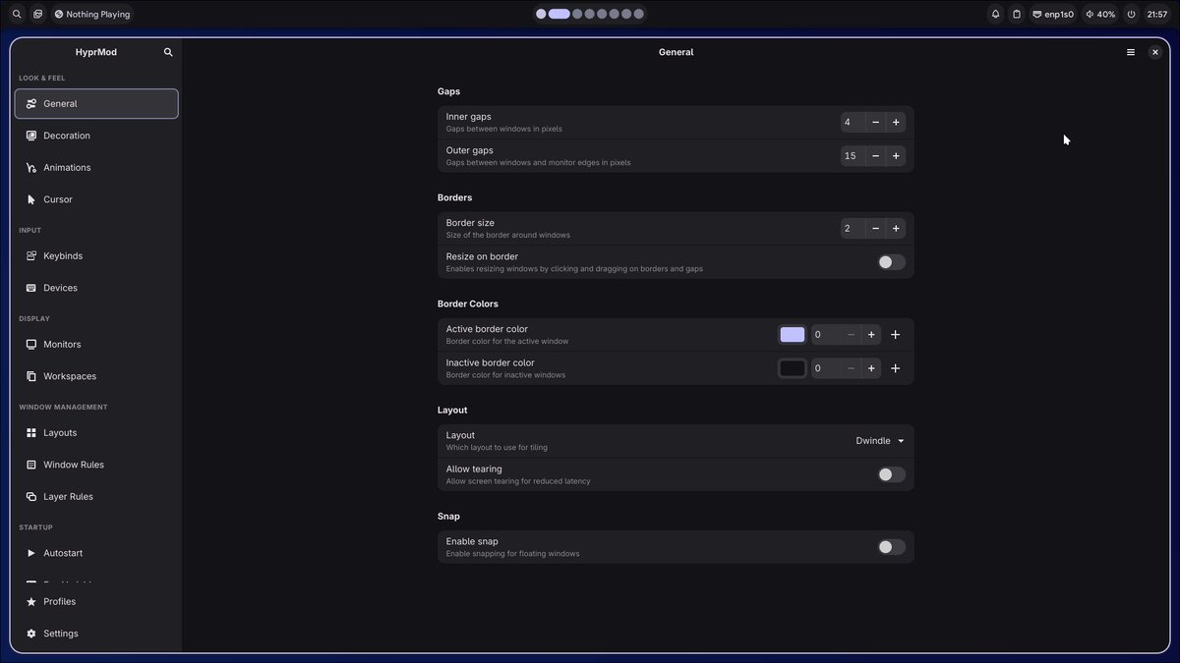
Task: Open the hamburger menu in the header
Action: point(1131,52)
